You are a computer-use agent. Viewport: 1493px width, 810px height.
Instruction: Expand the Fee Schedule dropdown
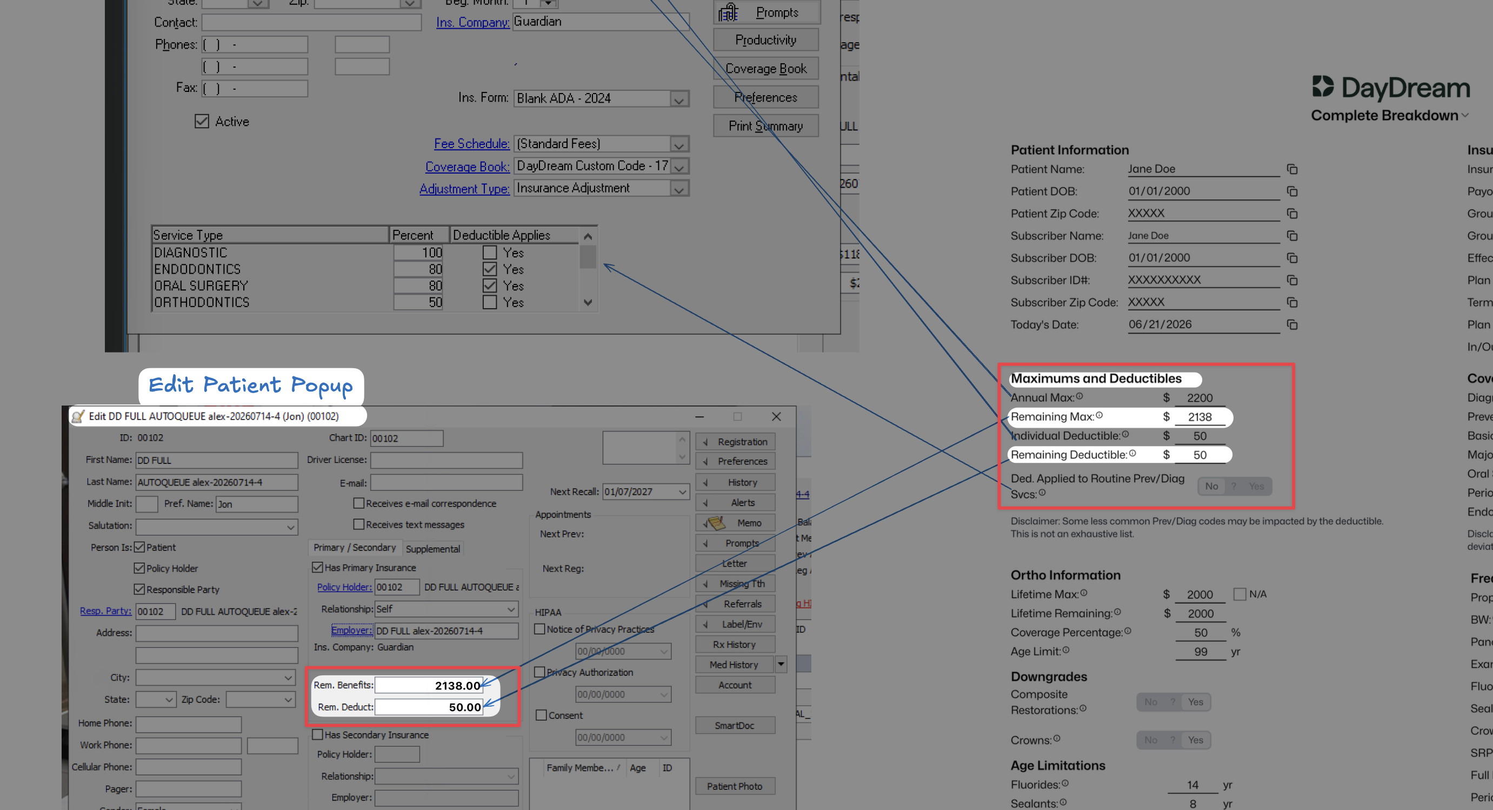[x=679, y=144]
